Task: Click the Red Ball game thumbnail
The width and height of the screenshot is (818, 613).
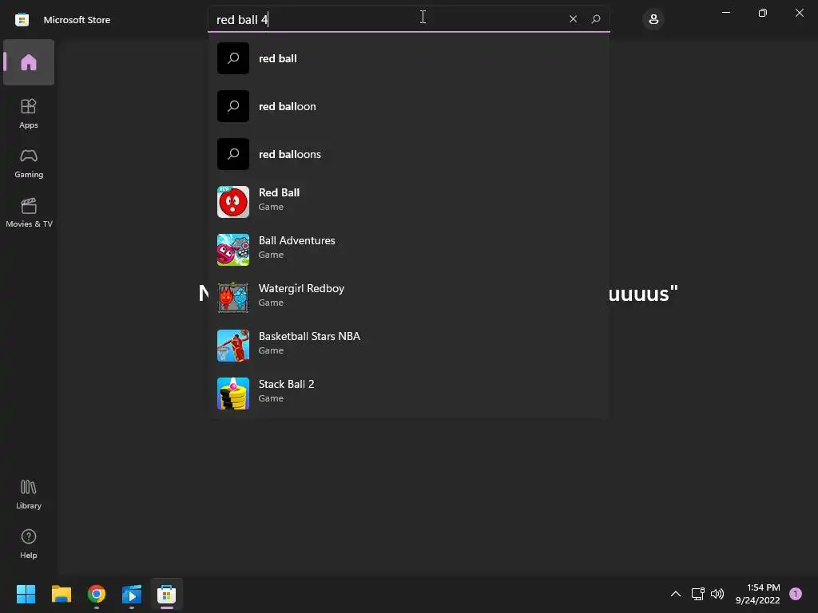Action: tap(233, 202)
